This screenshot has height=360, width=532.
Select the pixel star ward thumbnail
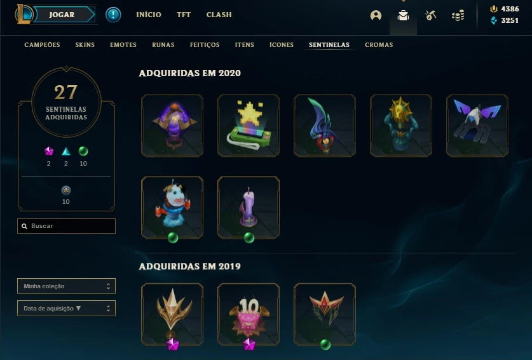coord(249,126)
